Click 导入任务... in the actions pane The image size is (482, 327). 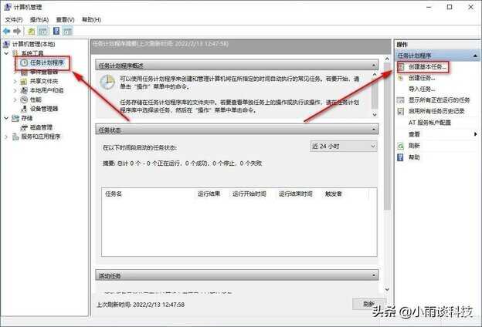[x=422, y=89]
